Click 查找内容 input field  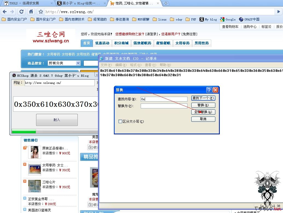click(164, 99)
